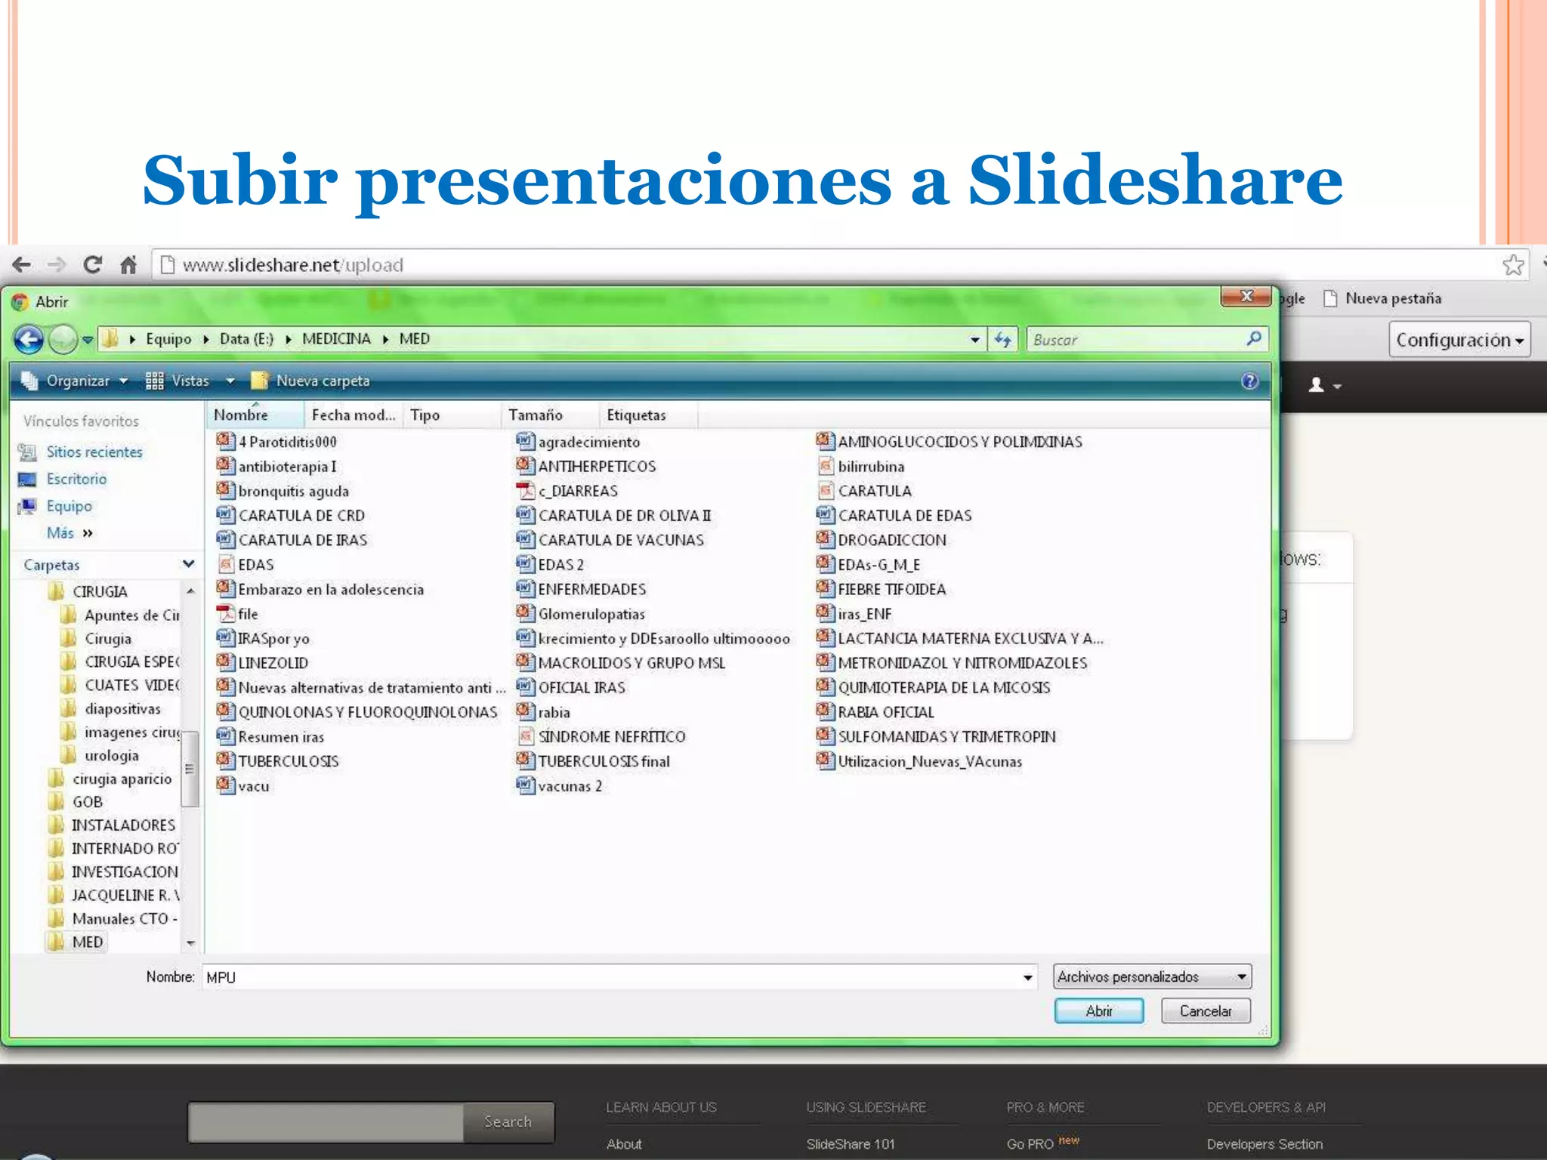Select the c_DIARREAS PDF file
This screenshot has width=1547, height=1160.
click(577, 491)
